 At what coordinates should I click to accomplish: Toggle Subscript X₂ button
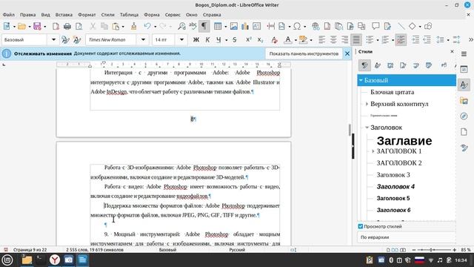[260, 39]
